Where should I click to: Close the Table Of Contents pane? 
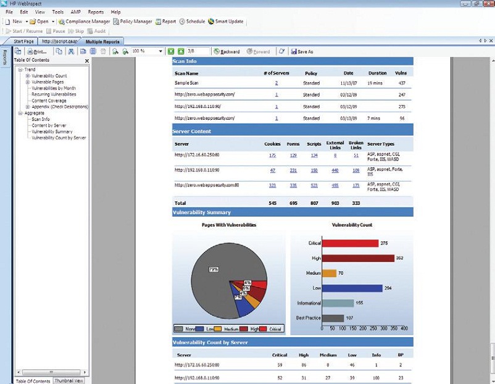(87, 61)
